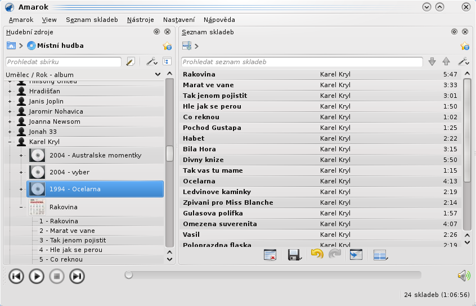Screen dimensions: 476x306
Task: Float the Seznam skladeb dock panel
Action: 454,31
